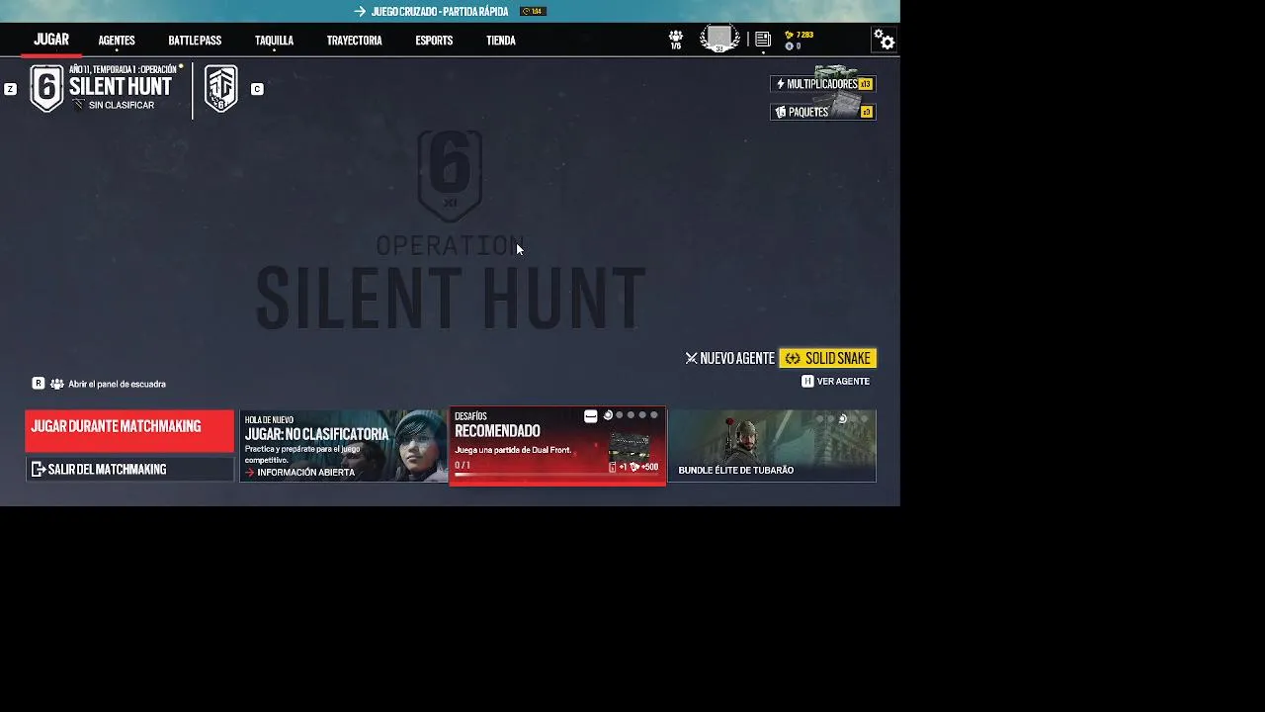
Task: Select the active page dot on the bundle card
Action: click(842, 418)
